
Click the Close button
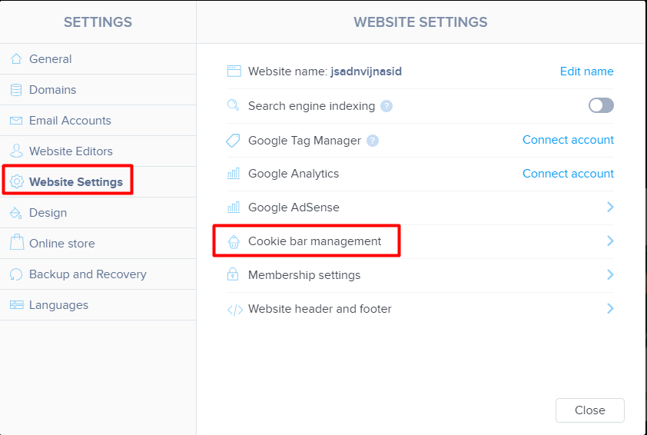click(x=589, y=410)
